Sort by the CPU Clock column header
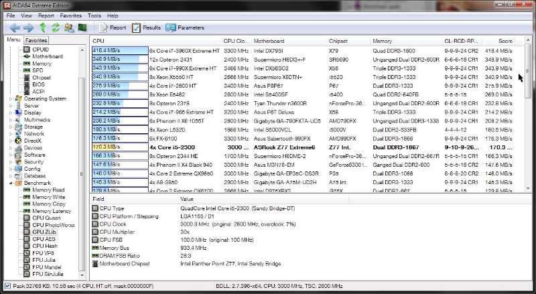Screen dimensions: 536x294 [236, 41]
